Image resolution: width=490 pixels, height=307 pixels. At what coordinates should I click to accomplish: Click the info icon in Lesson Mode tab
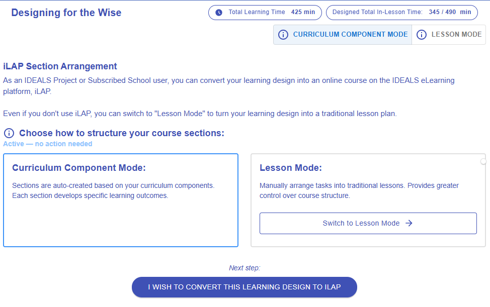[421, 35]
